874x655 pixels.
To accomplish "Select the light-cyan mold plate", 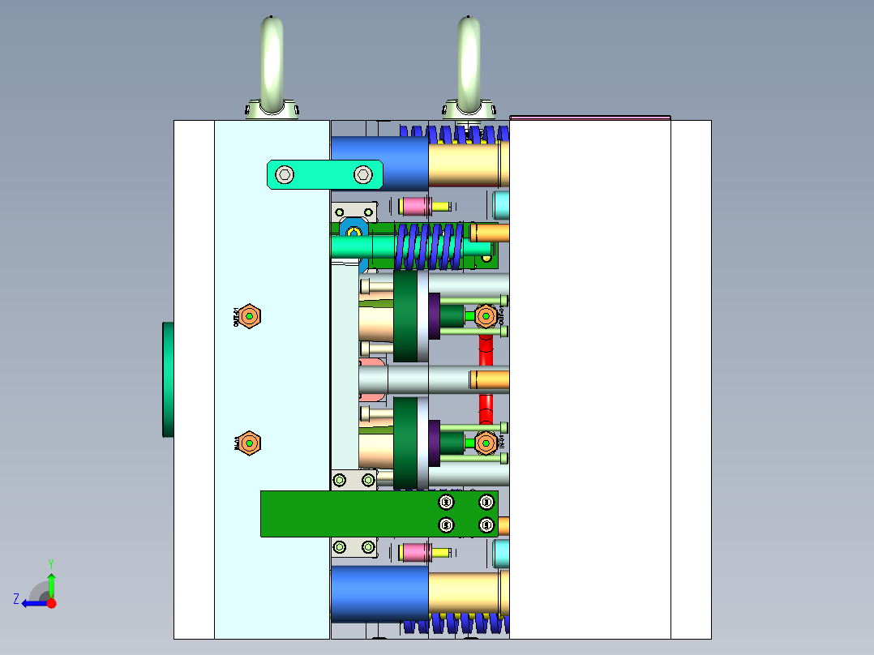I will [x=272, y=379].
